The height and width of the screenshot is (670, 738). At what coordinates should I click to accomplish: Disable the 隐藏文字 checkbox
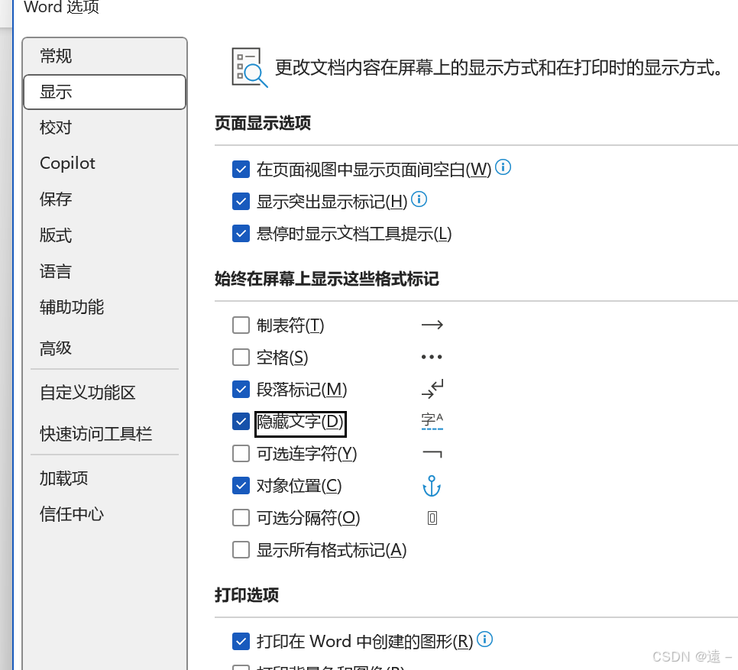[x=241, y=421]
